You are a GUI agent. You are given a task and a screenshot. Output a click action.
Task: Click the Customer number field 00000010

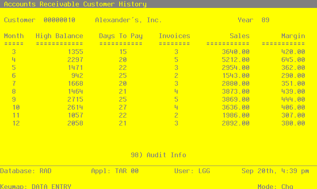tap(59, 20)
